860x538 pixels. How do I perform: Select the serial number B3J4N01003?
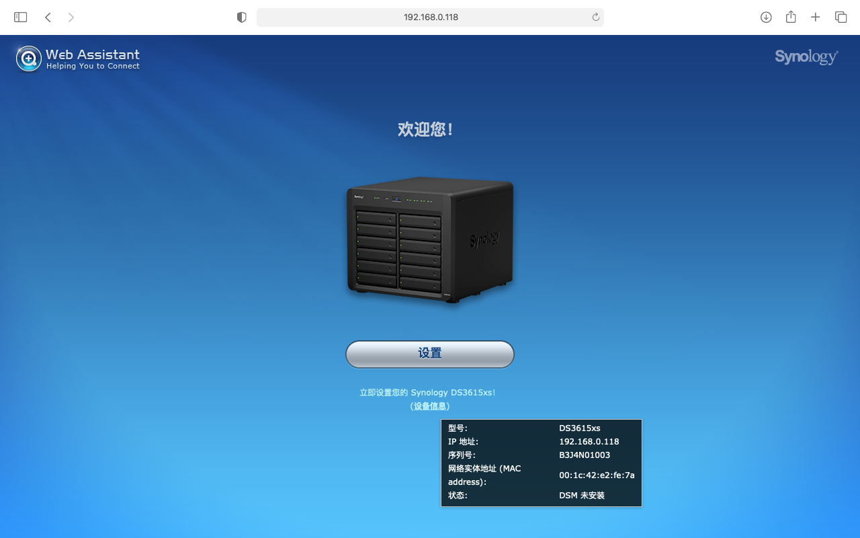(585, 455)
